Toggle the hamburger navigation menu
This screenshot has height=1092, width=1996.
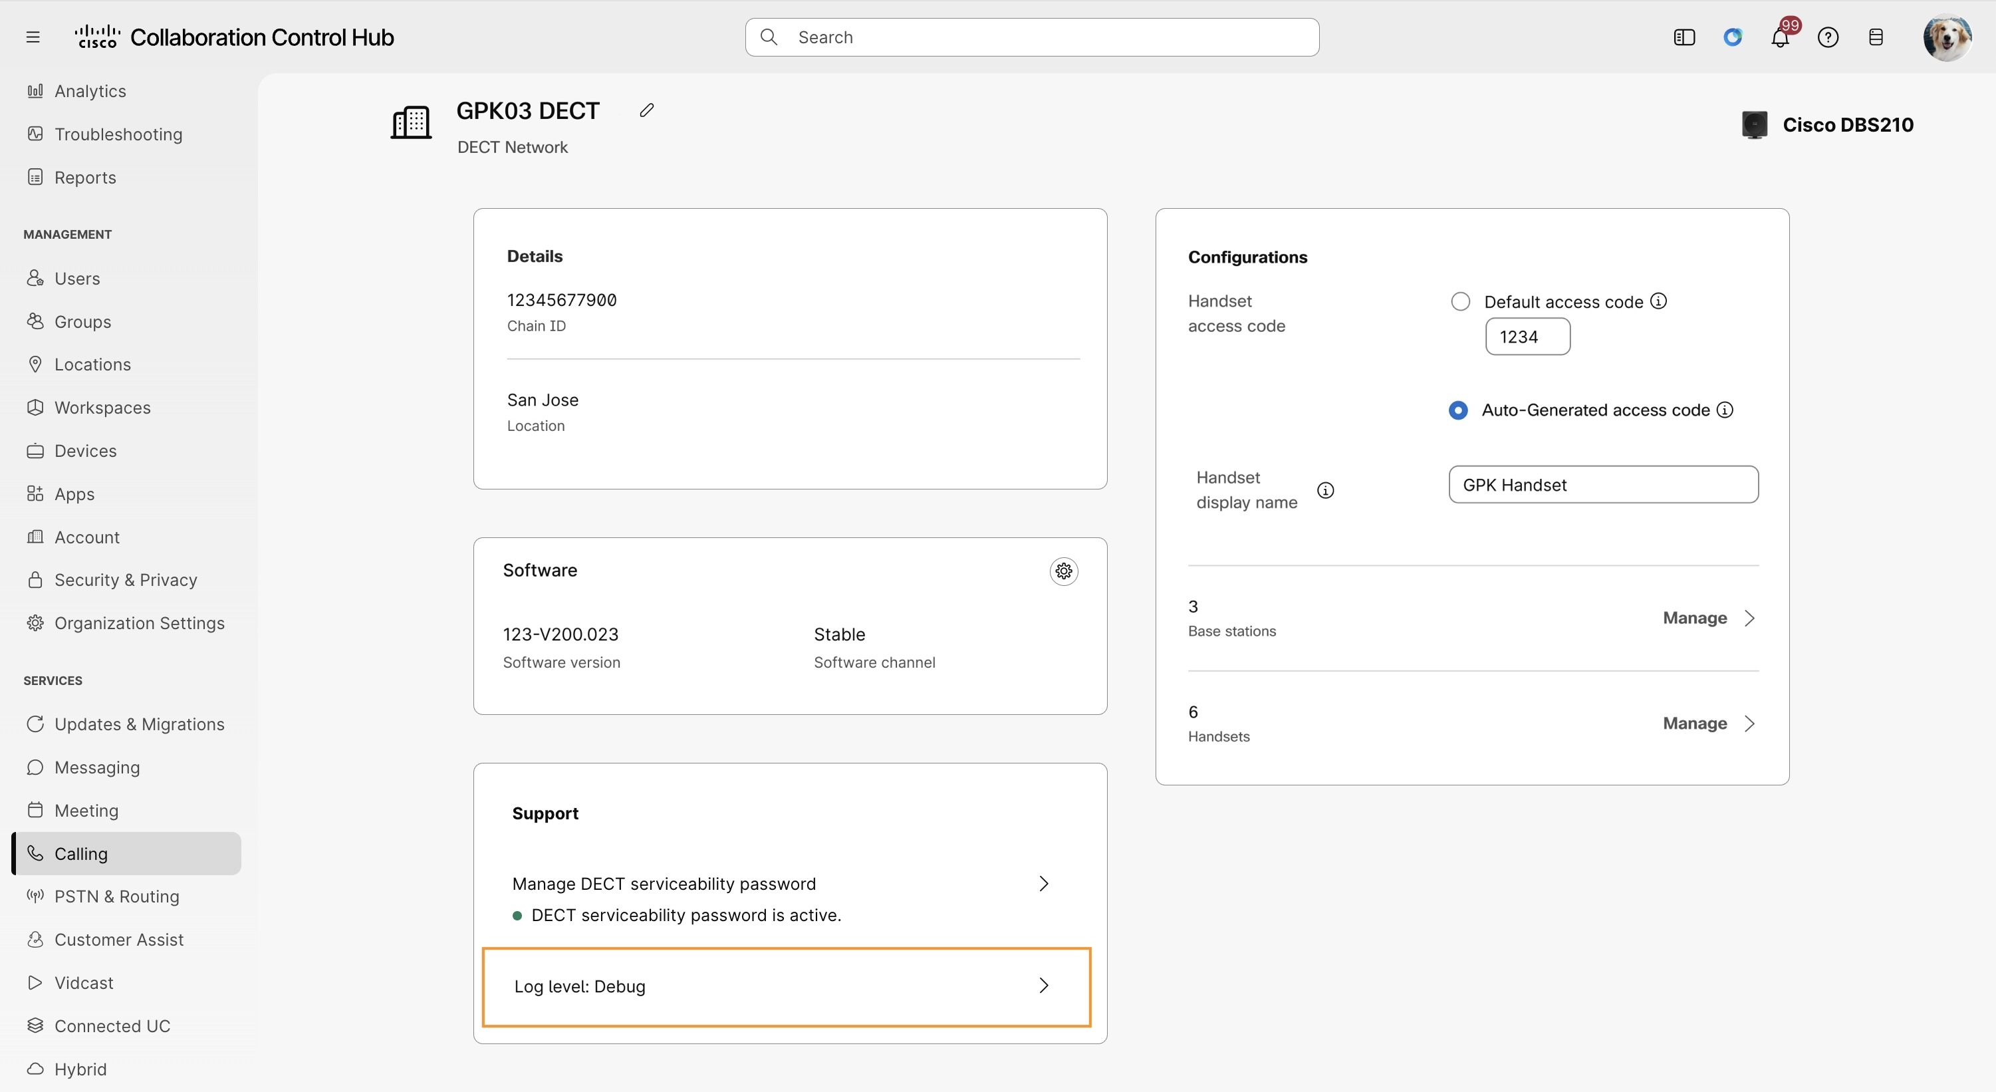pyautogui.click(x=33, y=37)
